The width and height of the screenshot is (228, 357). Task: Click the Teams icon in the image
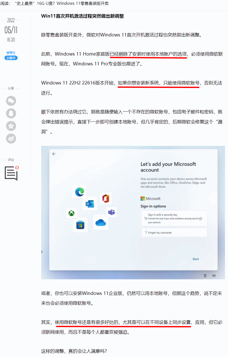click(x=111, y=212)
